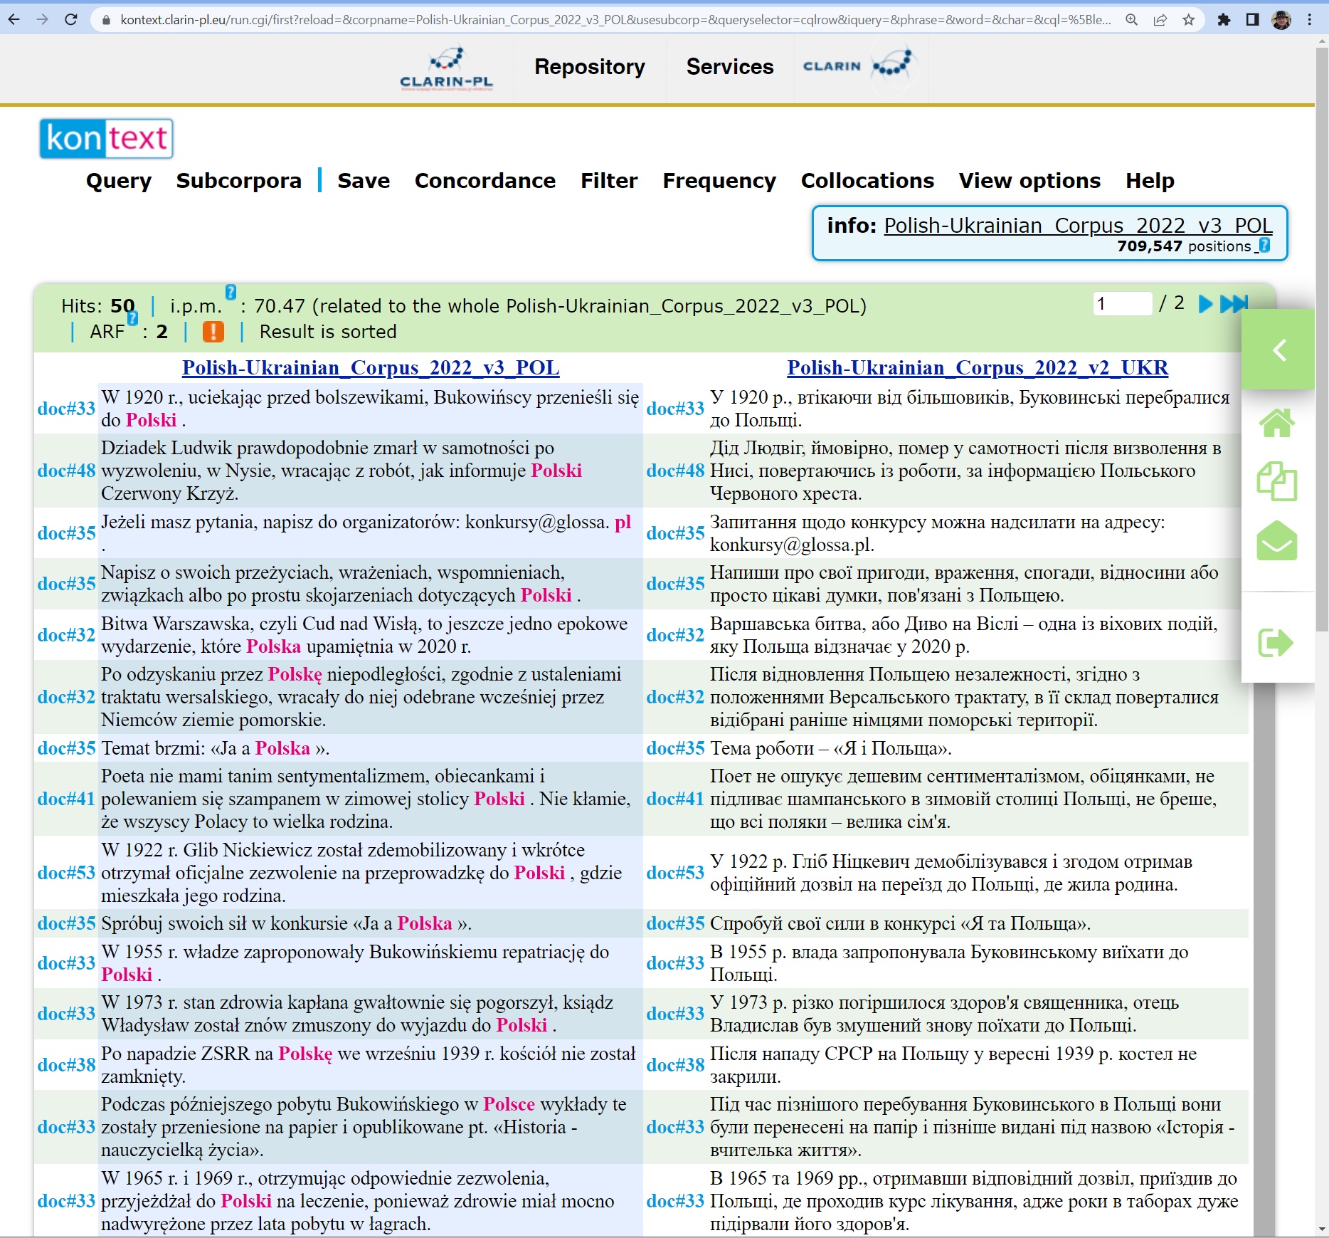Open the Subcorpora menu
This screenshot has width=1329, height=1238.
pos(239,181)
